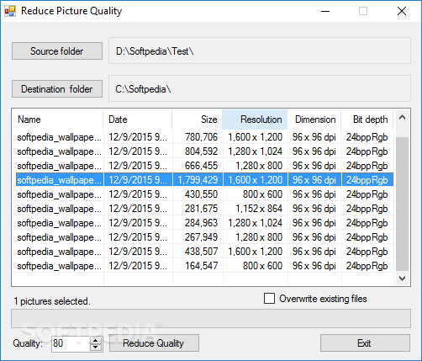Viewport: 422px width, 361px height.
Task: Click the vertical scrollbar thumb
Action: pos(402,204)
